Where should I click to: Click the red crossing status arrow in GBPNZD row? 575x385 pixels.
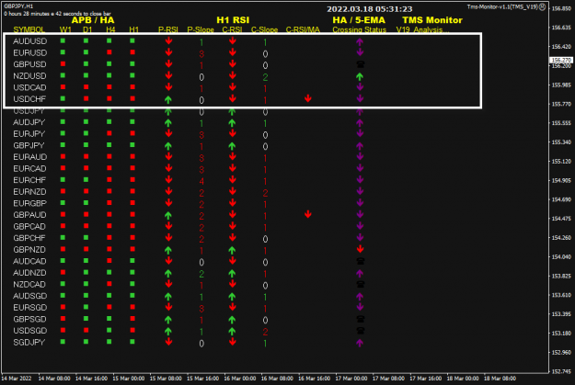pos(360,249)
